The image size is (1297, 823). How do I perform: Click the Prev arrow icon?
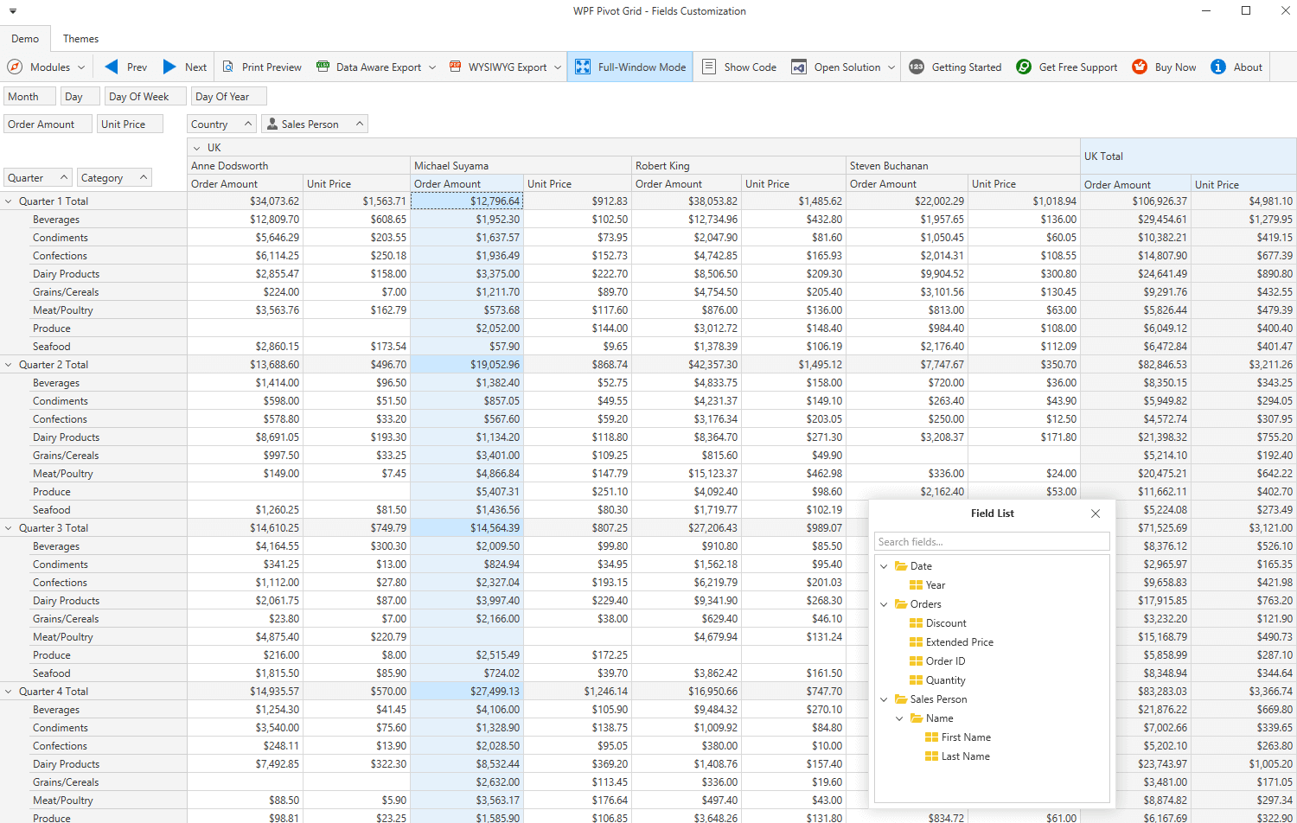coord(112,67)
